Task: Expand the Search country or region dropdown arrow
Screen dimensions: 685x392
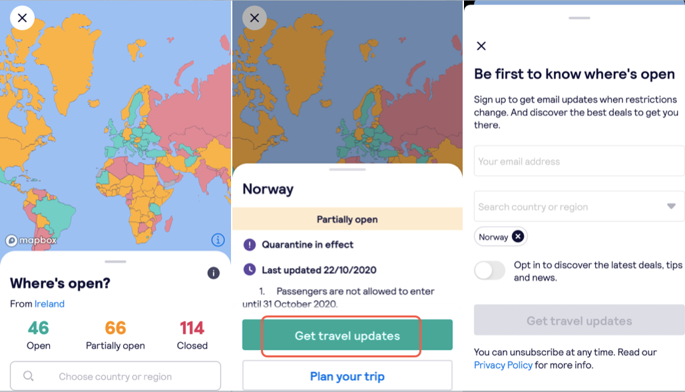Action: [671, 206]
